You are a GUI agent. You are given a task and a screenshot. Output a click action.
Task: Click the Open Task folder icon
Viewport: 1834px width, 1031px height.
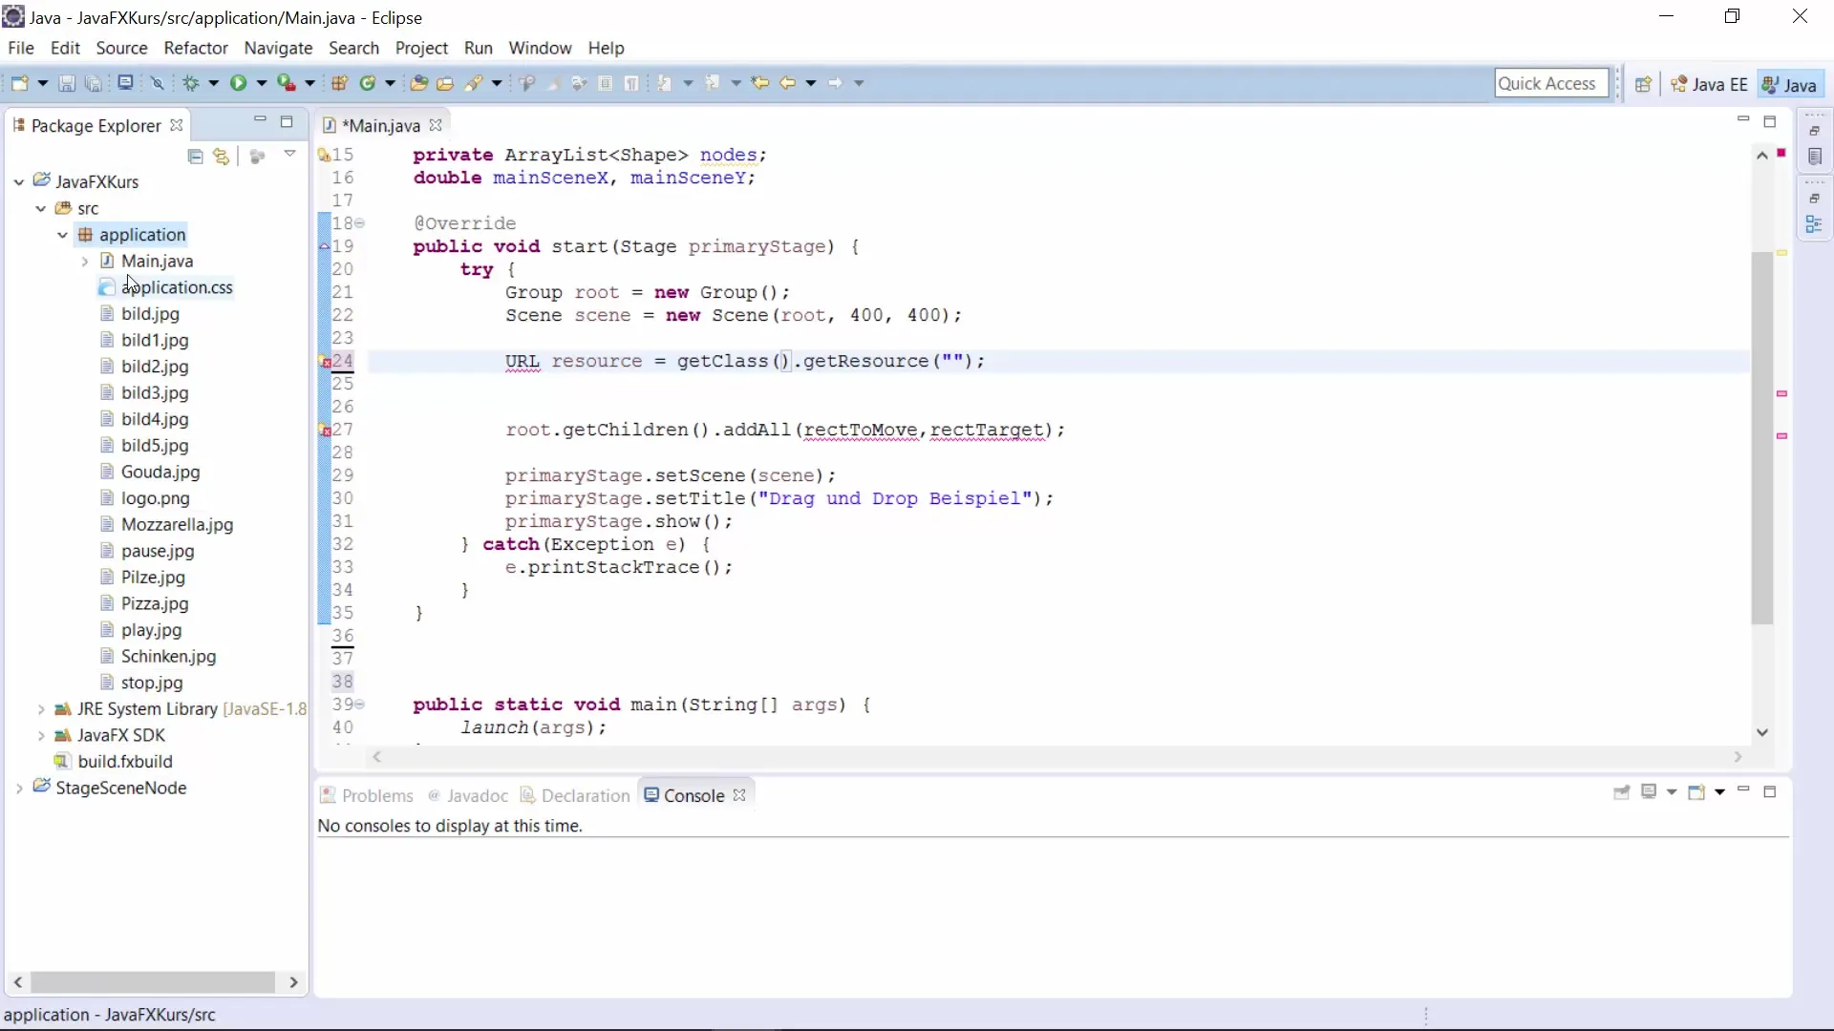coord(445,83)
